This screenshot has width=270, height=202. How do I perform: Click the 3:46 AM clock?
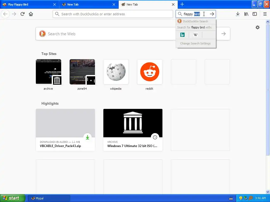tap(260, 198)
